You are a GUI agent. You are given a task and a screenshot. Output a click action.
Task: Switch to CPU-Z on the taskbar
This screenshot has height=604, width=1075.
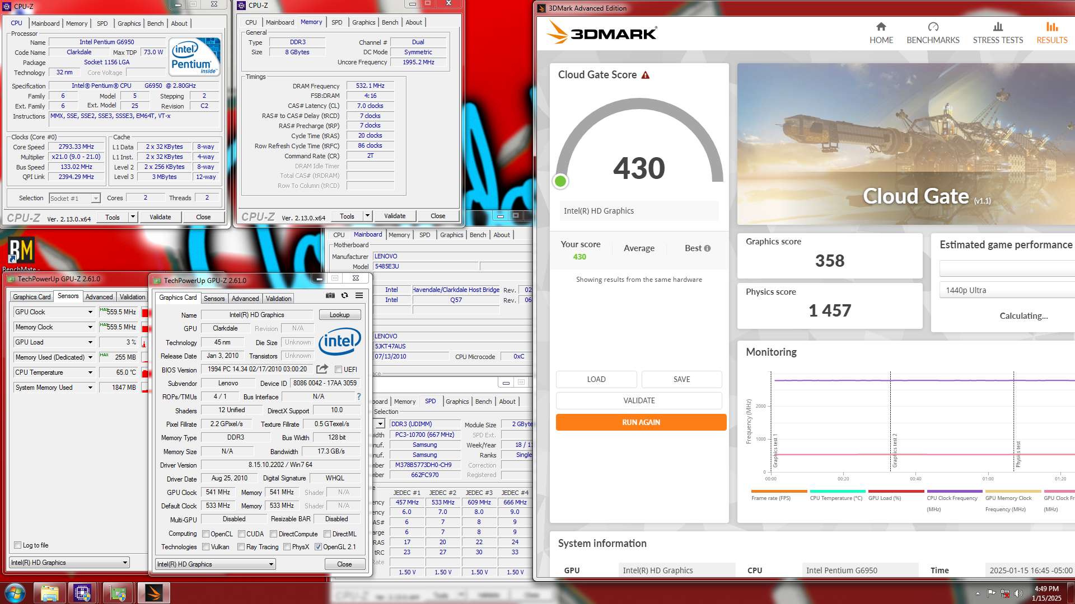83,593
